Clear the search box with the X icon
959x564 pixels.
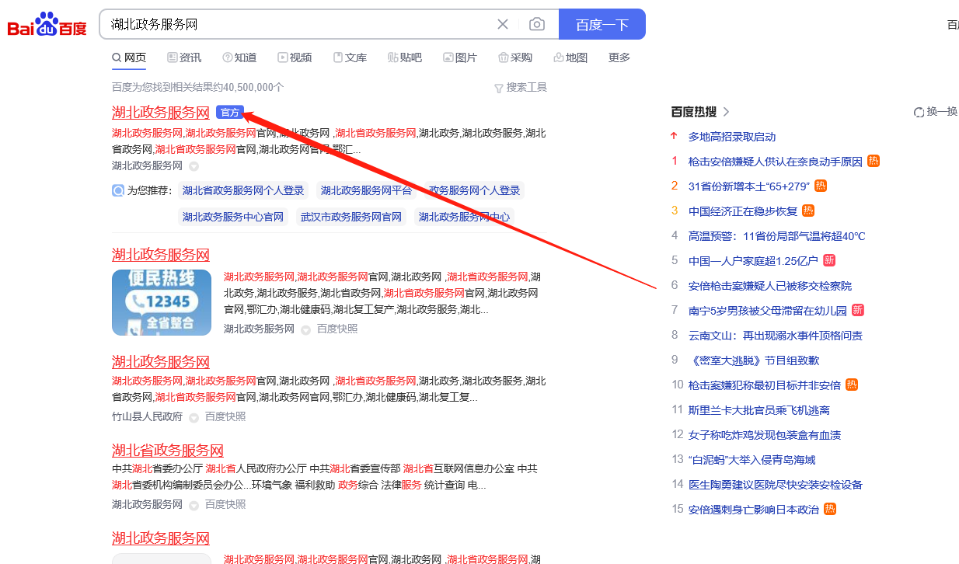(503, 24)
